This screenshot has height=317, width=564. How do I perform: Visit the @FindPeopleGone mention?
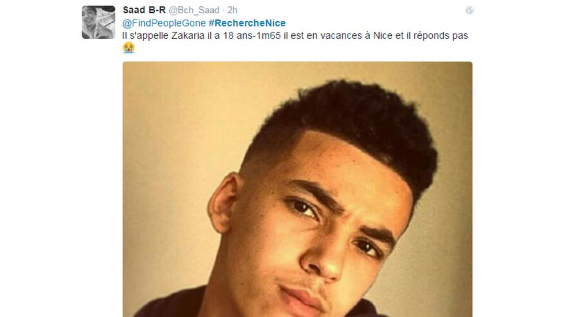pyautogui.click(x=164, y=23)
